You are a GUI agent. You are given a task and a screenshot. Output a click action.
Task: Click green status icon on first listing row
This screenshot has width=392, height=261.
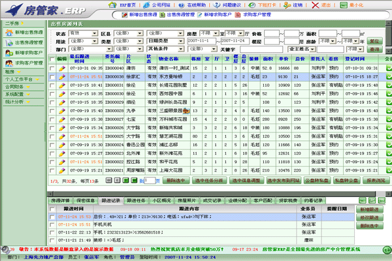tap(388, 68)
